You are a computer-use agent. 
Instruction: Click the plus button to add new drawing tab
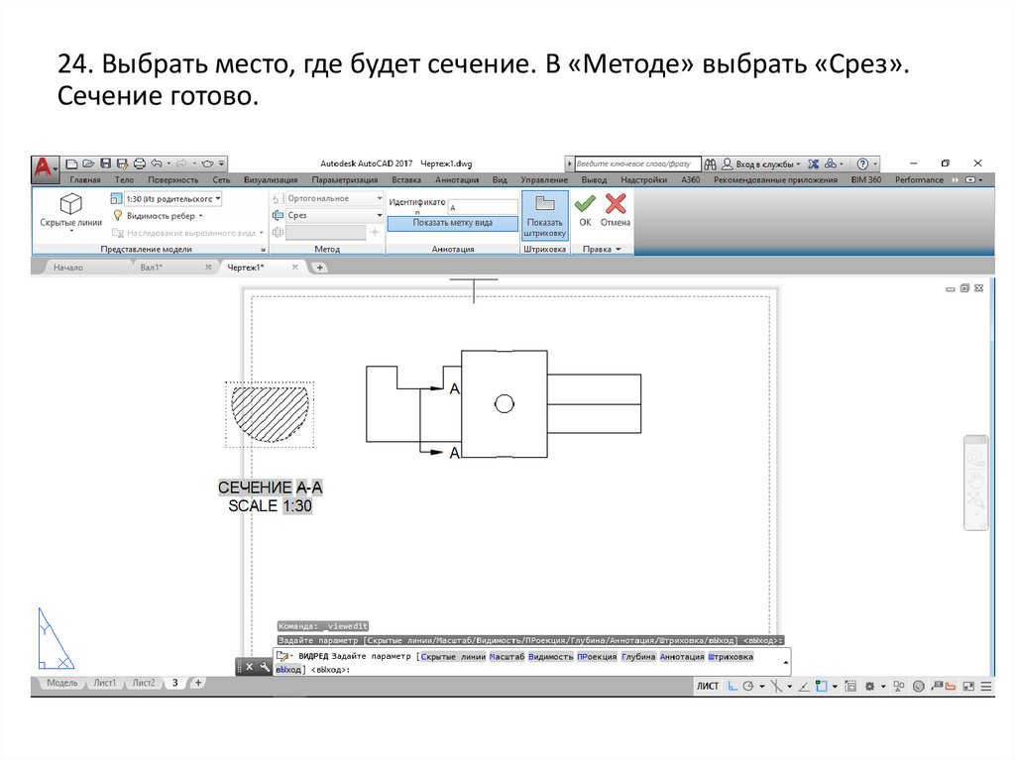coord(319,268)
